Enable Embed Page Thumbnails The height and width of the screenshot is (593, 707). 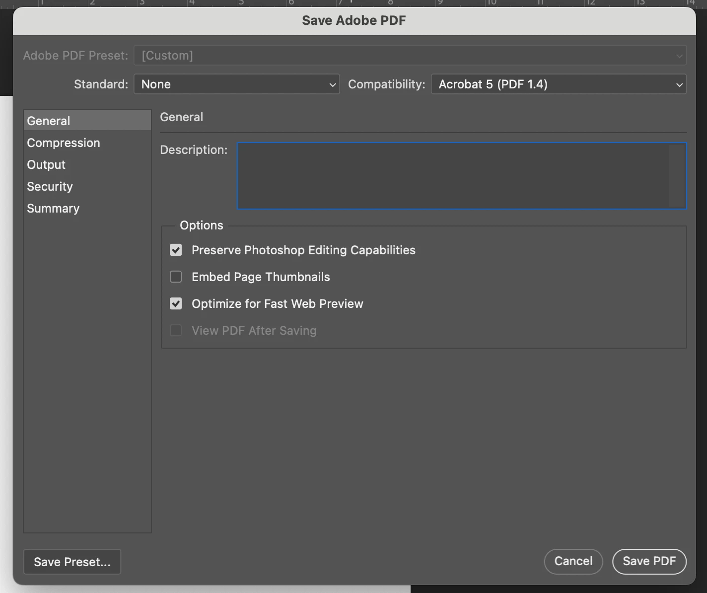pos(176,277)
